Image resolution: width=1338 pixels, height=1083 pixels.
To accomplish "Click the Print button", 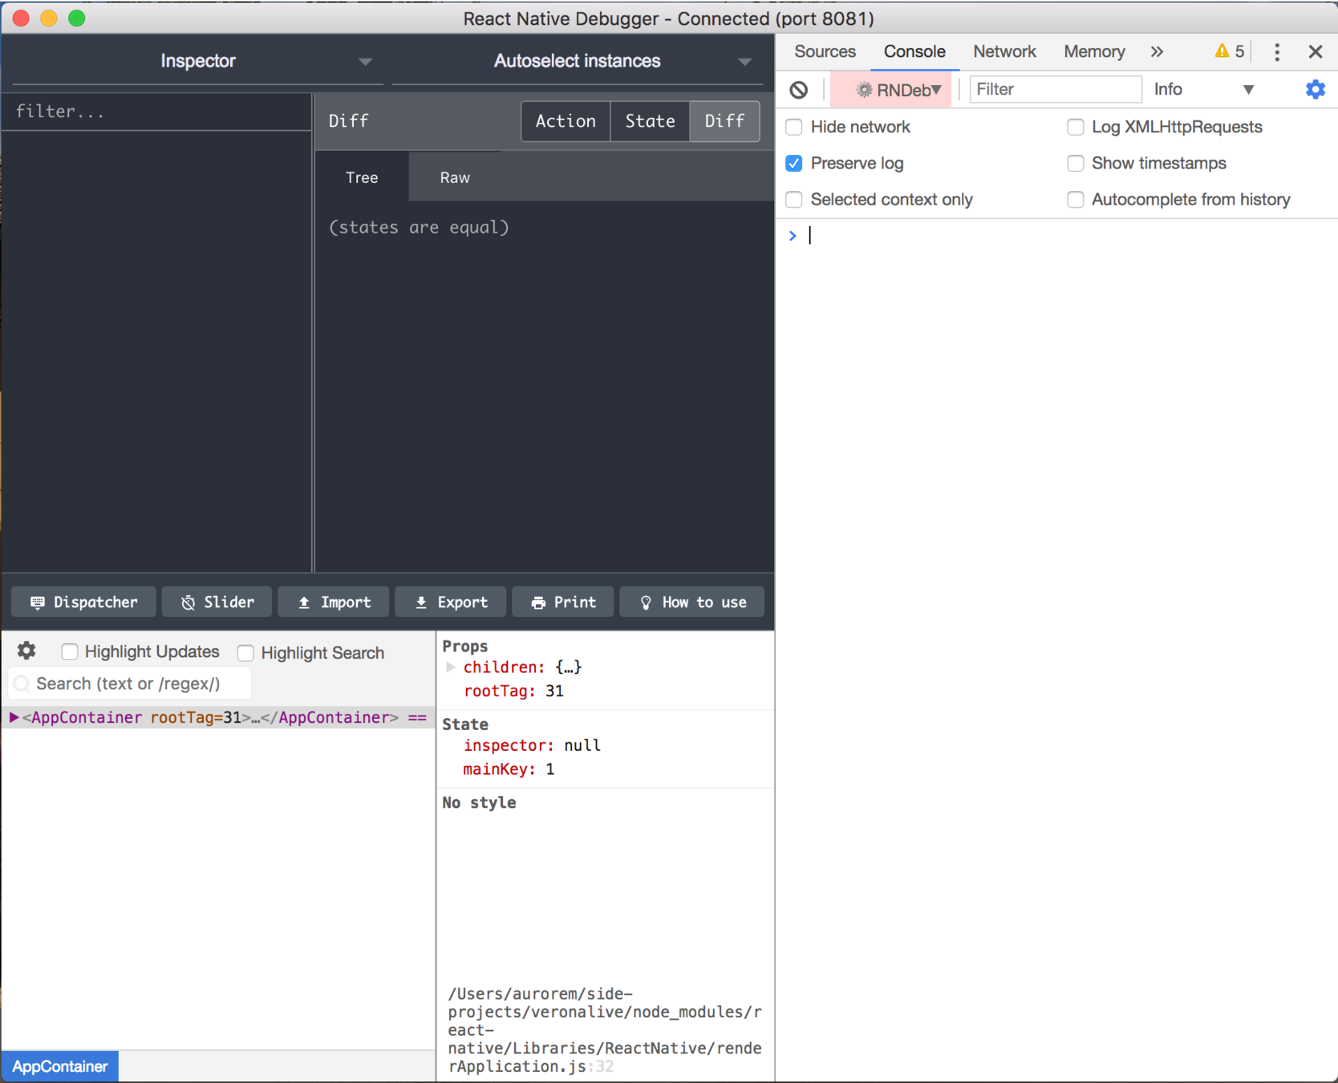I will tap(563, 602).
